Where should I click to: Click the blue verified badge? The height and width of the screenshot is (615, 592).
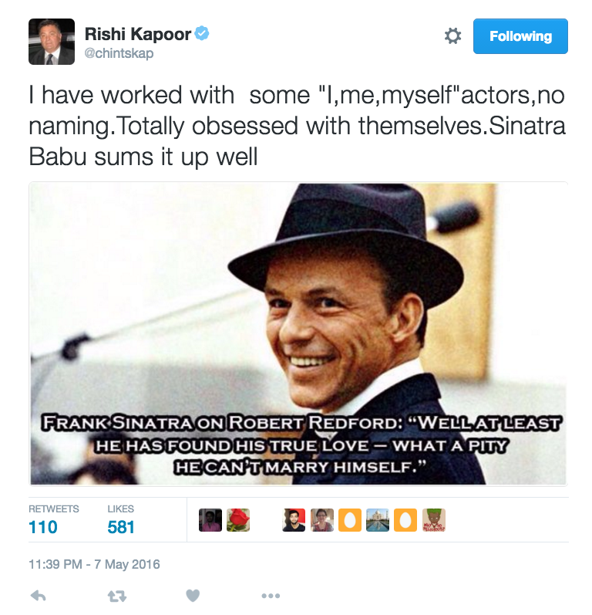click(x=203, y=33)
